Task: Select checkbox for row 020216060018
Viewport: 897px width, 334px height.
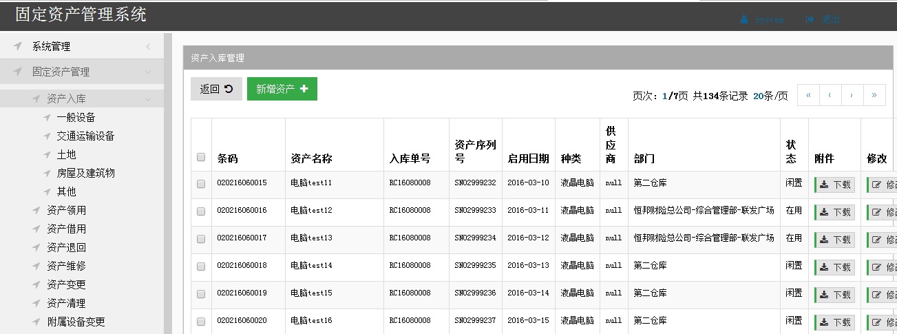Action: click(x=201, y=267)
